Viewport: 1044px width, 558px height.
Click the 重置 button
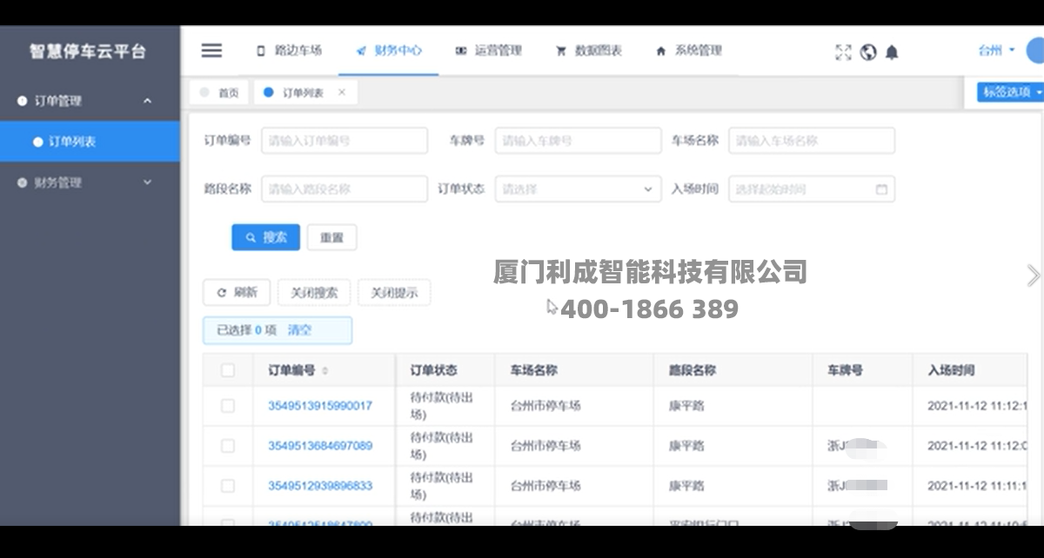pos(331,237)
